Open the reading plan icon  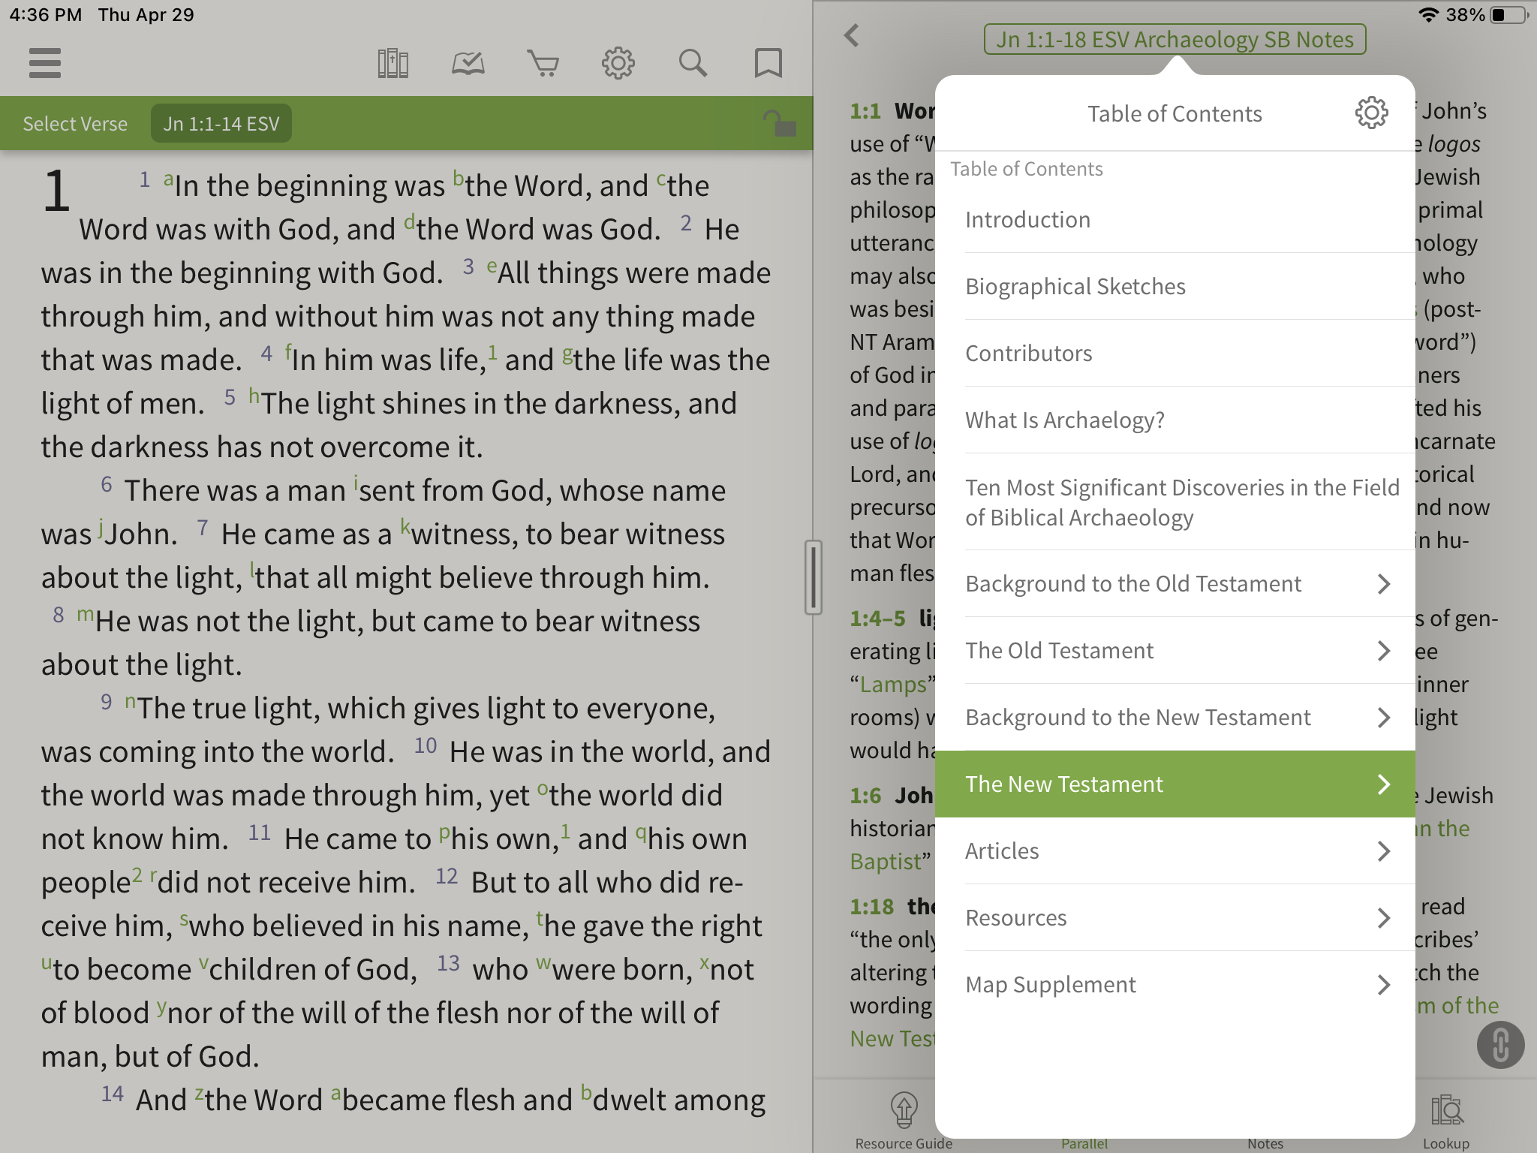[468, 63]
